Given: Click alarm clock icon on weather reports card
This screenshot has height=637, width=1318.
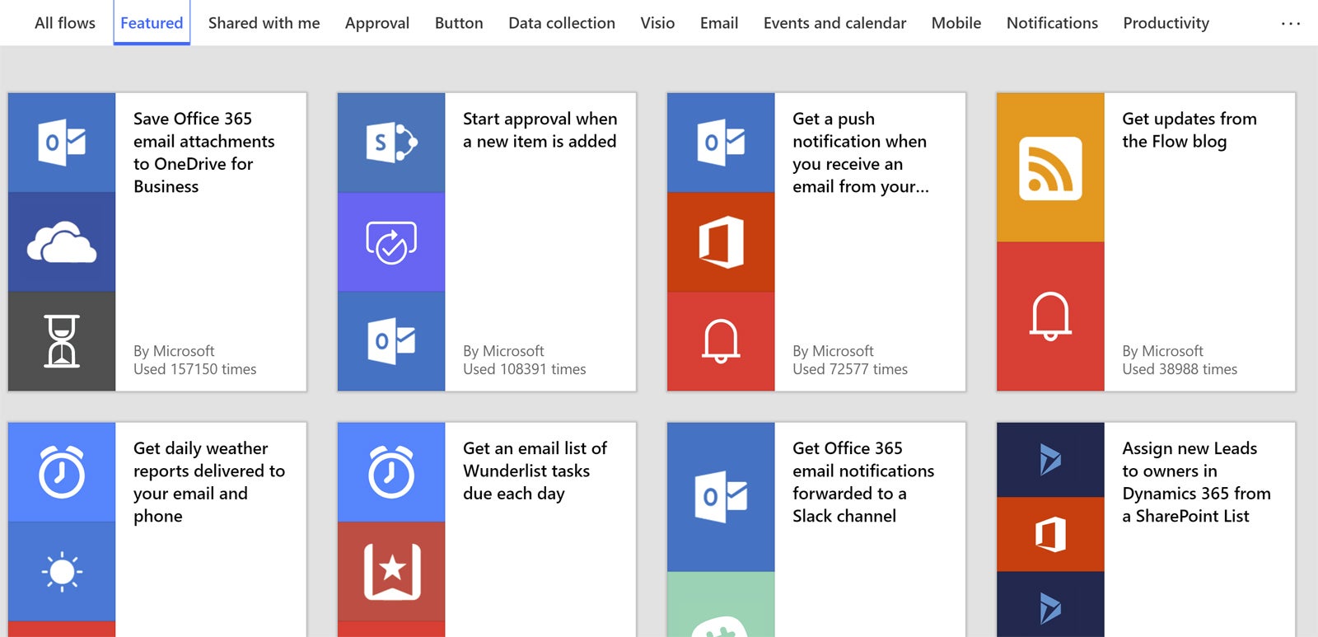Looking at the screenshot, I should point(62,471).
